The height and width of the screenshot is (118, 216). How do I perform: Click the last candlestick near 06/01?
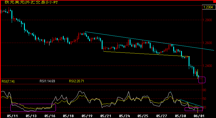pos(198,76)
